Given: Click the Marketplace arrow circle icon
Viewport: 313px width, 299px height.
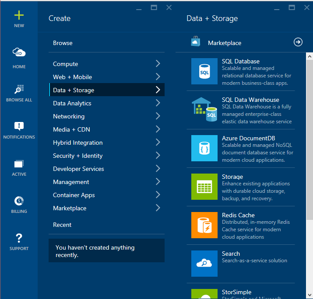Looking at the screenshot, I should 298,42.
